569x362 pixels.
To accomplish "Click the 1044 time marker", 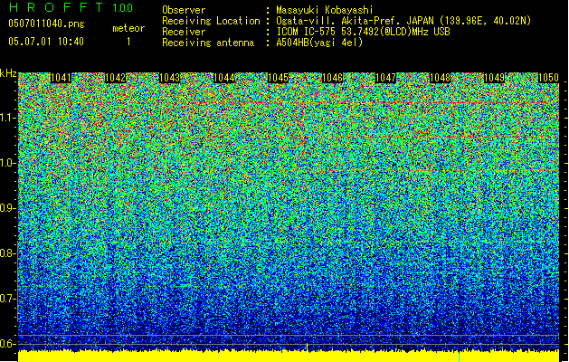I will point(224,78).
